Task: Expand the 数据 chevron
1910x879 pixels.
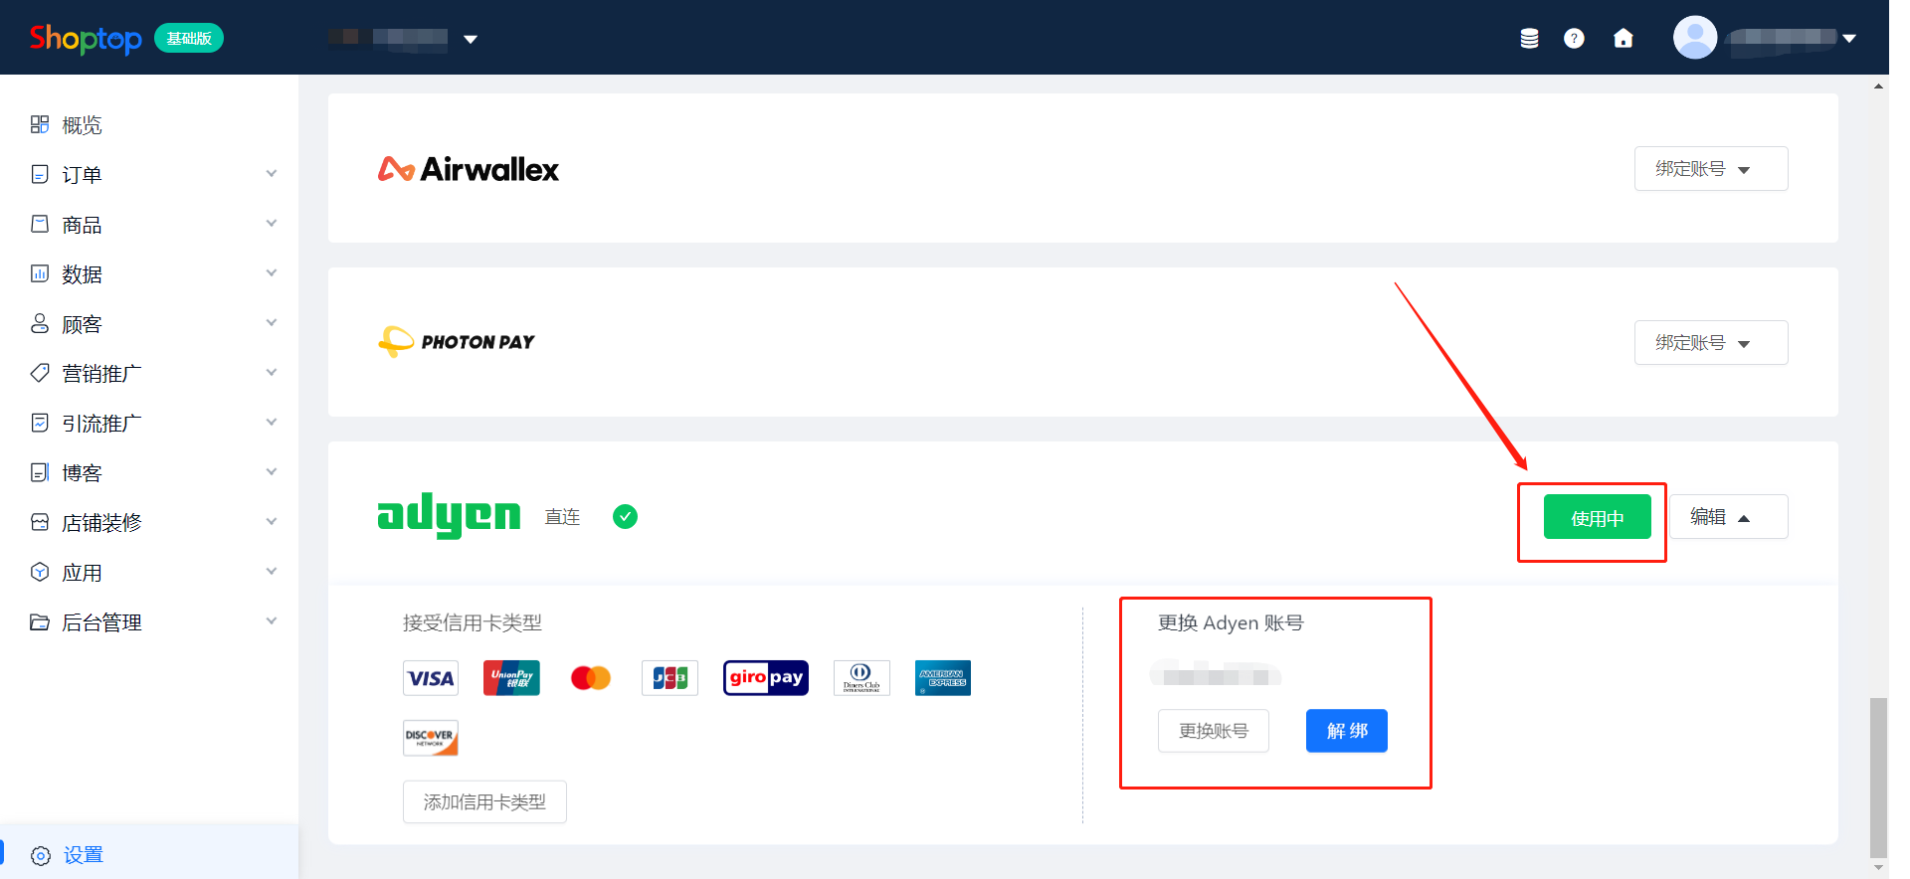Action: (x=272, y=273)
